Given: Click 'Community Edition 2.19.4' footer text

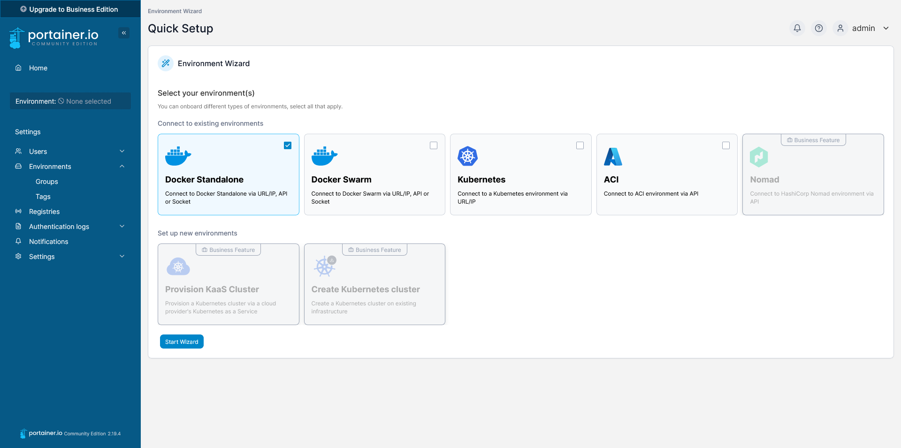Looking at the screenshot, I should click(x=92, y=434).
